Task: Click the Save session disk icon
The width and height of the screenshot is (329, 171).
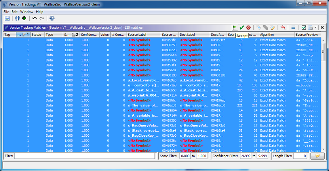Action: pos(7,19)
